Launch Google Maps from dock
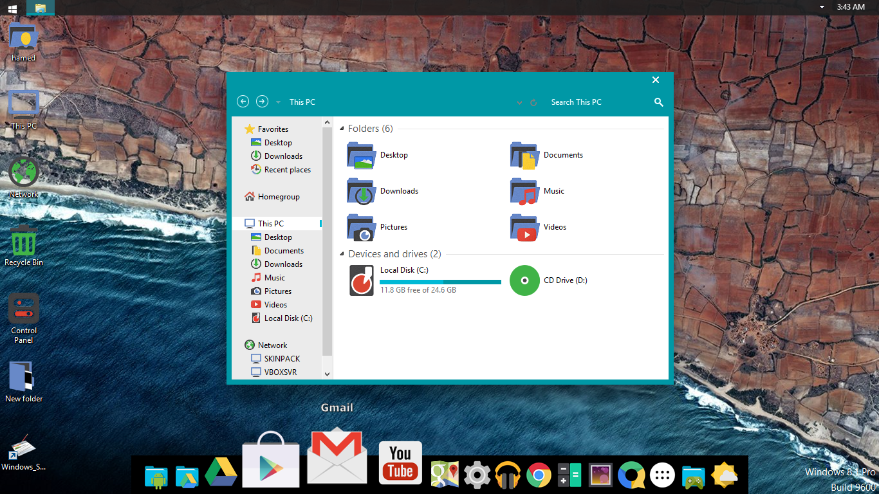Viewport: 879px width, 494px height. 445,475
